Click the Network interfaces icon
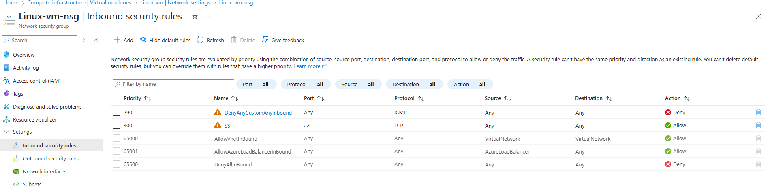Screen dimensions: 768x192 tap(16, 171)
